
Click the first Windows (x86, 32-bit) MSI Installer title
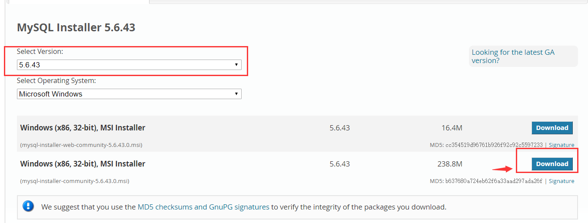tap(83, 128)
